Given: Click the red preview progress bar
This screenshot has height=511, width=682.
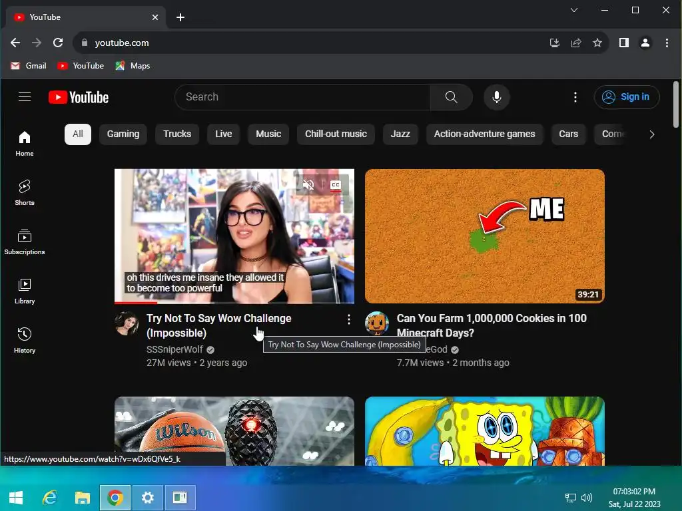Looking at the screenshot, I should pos(136,303).
